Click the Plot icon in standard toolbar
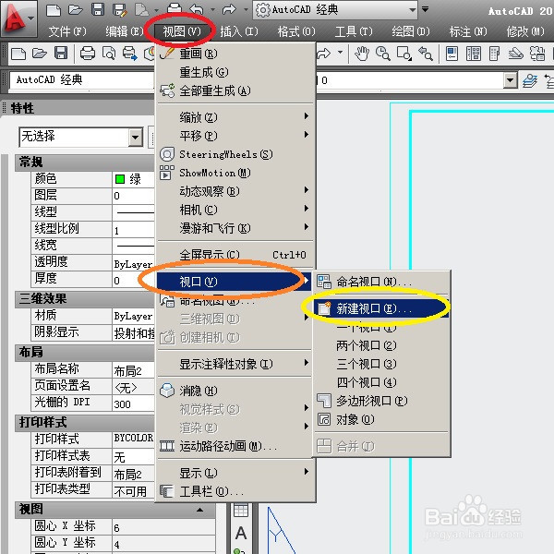554x554 pixels. (x=88, y=54)
